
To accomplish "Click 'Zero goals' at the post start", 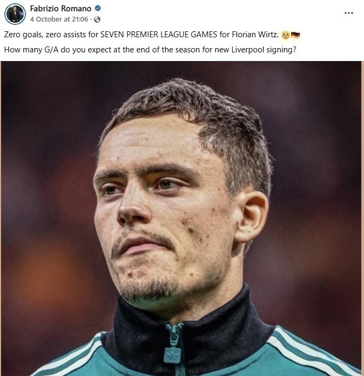I will click(x=23, y=35).
